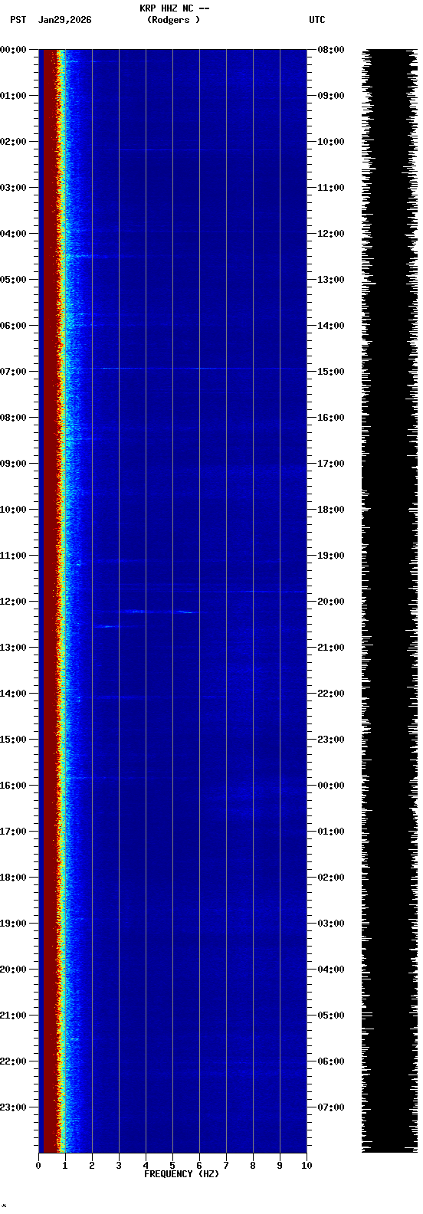This screenshot has height=1214, width=423.
Task: Click the 22:00 UTC time label
Action: [331, 694]
